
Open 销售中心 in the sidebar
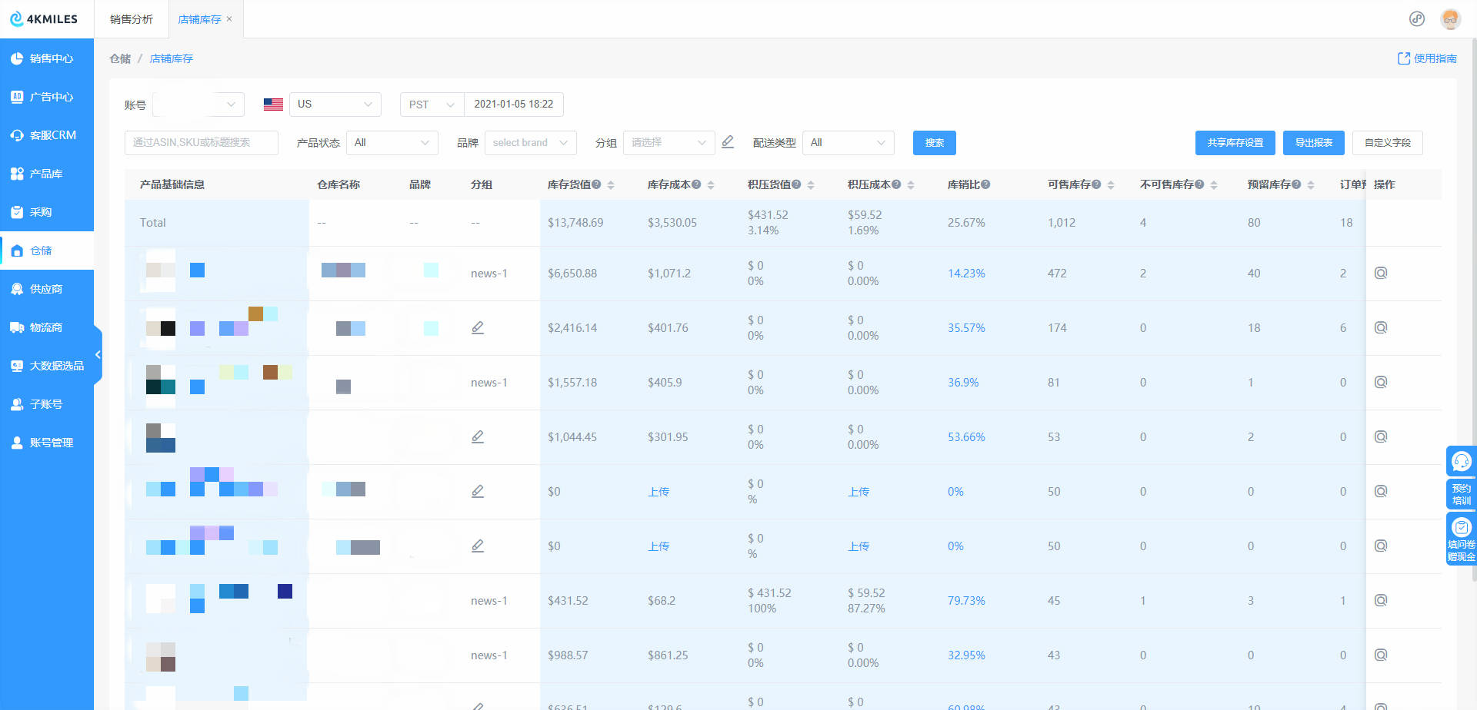click(x=46, y=58)
